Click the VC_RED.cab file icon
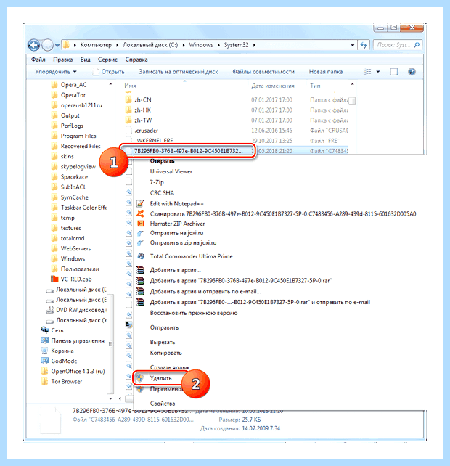The height and width of the screenshot is (466, 450). (x=54, y=279)
